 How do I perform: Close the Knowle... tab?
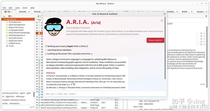pyautogui.click(x=177, y=12)
